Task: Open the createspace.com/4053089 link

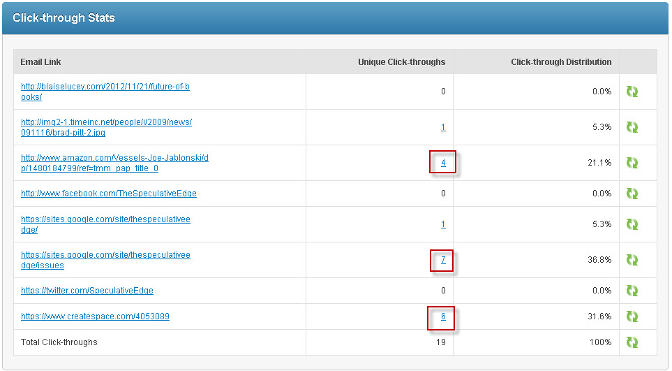Action: [x=95, y=317]
